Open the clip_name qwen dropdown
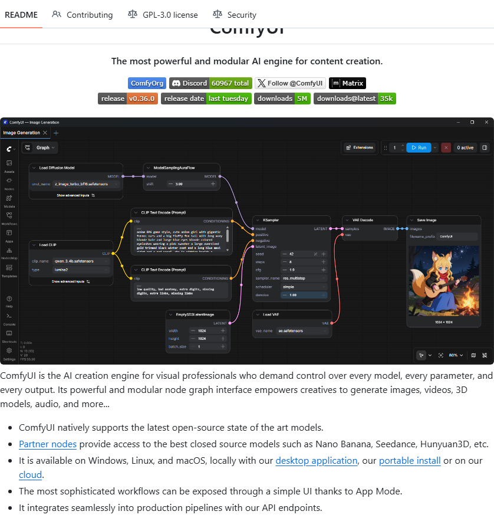 point(81,261)
